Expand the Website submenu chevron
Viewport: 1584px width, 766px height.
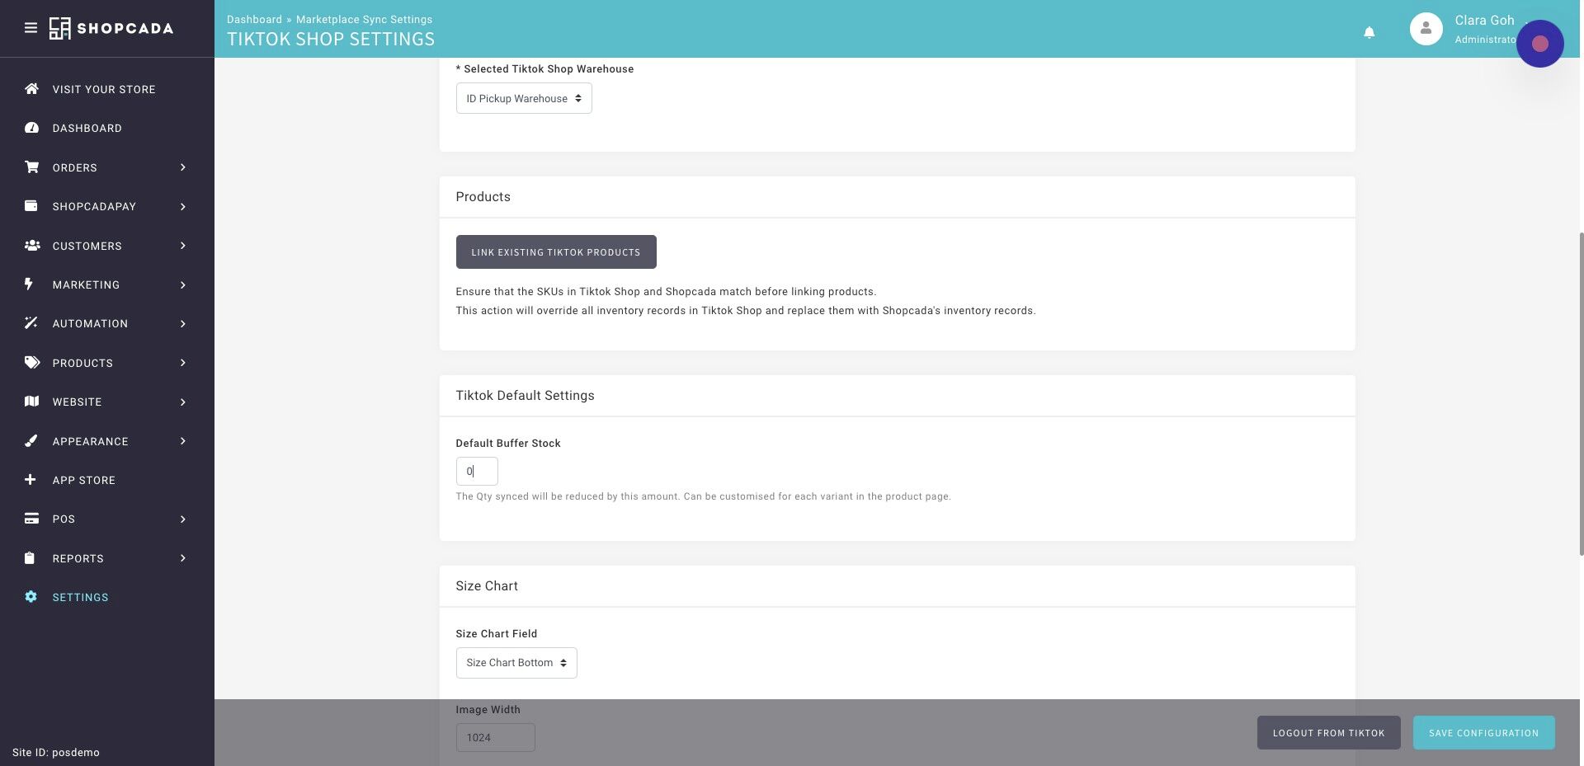(x=183, y=402)
